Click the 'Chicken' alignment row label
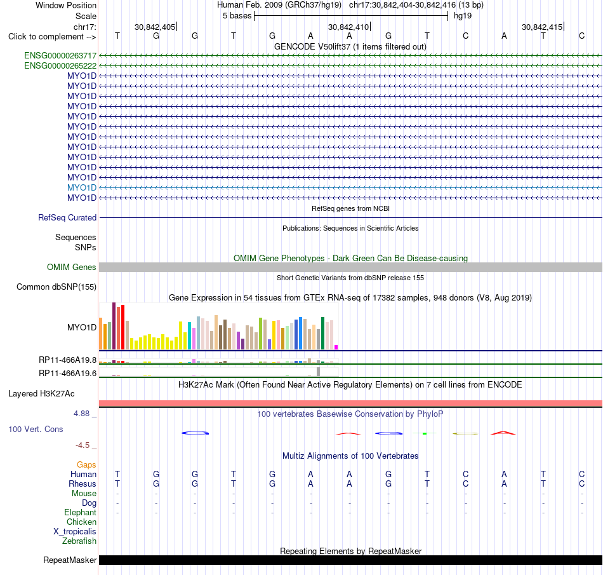 (81, 522)
